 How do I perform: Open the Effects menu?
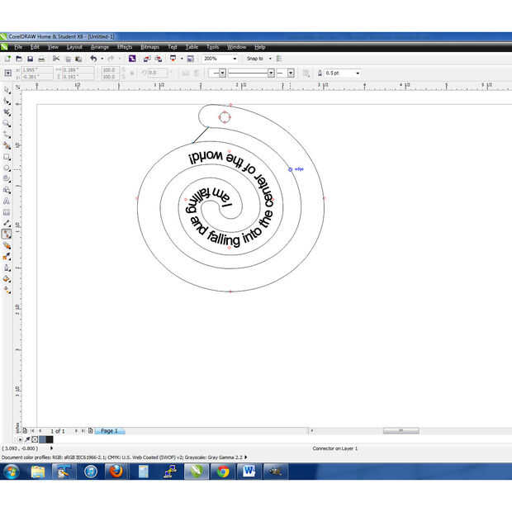point(125,47)
